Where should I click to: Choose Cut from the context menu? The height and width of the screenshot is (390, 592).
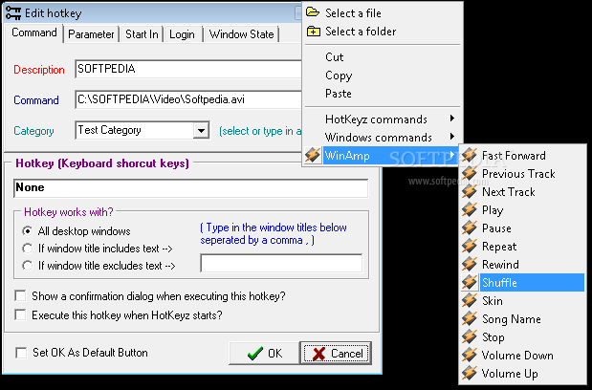click(383, 57)
